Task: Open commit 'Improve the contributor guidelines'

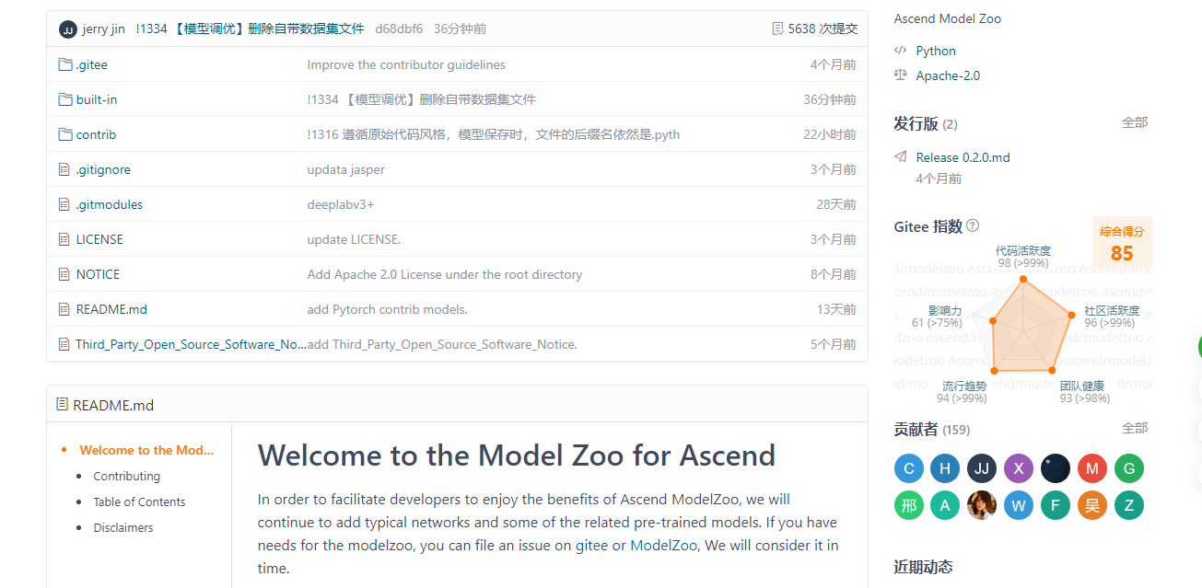Action: click(x=406, y=64)
